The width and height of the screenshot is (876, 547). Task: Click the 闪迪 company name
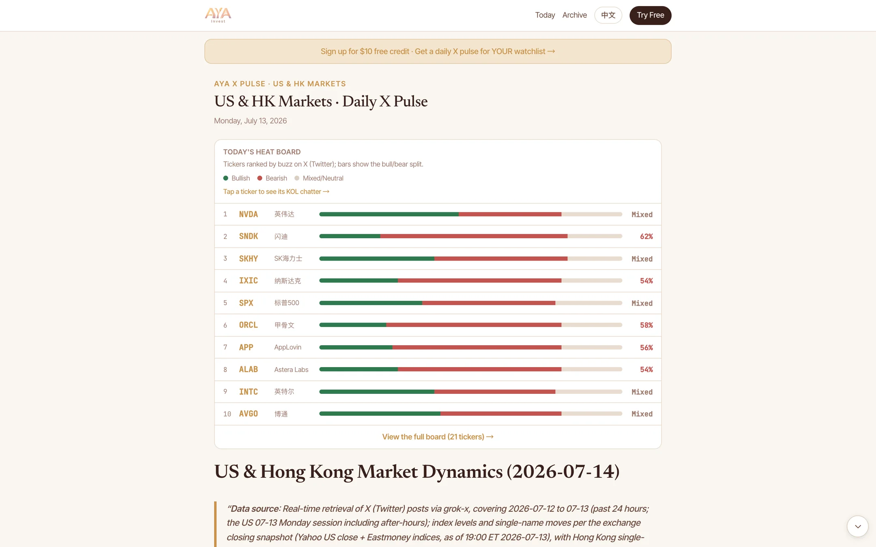tap(281, 236)
